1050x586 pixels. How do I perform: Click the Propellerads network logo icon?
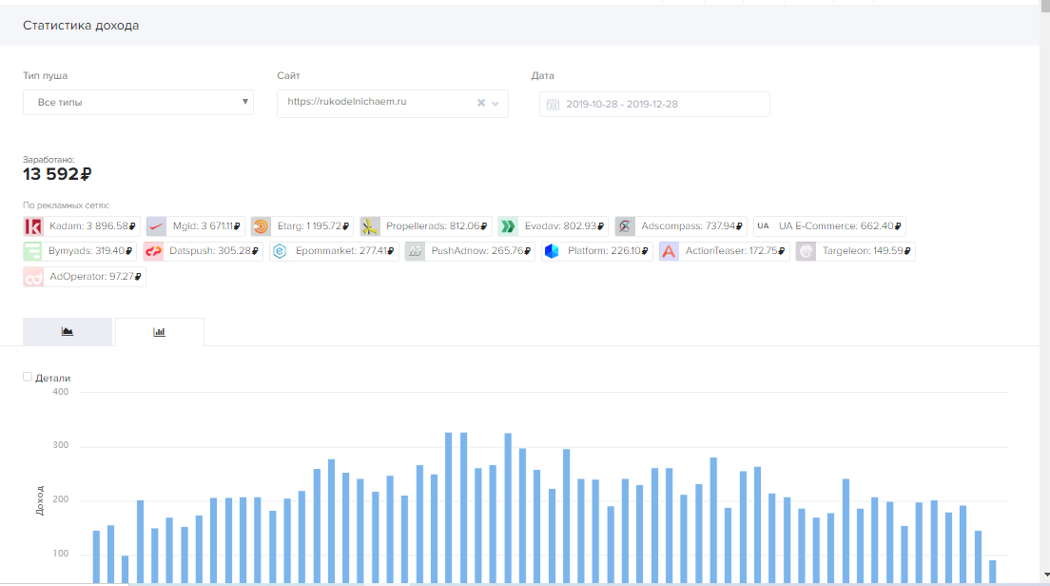(370, 226)
